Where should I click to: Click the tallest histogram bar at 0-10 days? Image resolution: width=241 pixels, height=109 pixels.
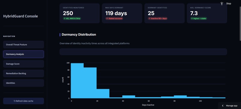77,81
